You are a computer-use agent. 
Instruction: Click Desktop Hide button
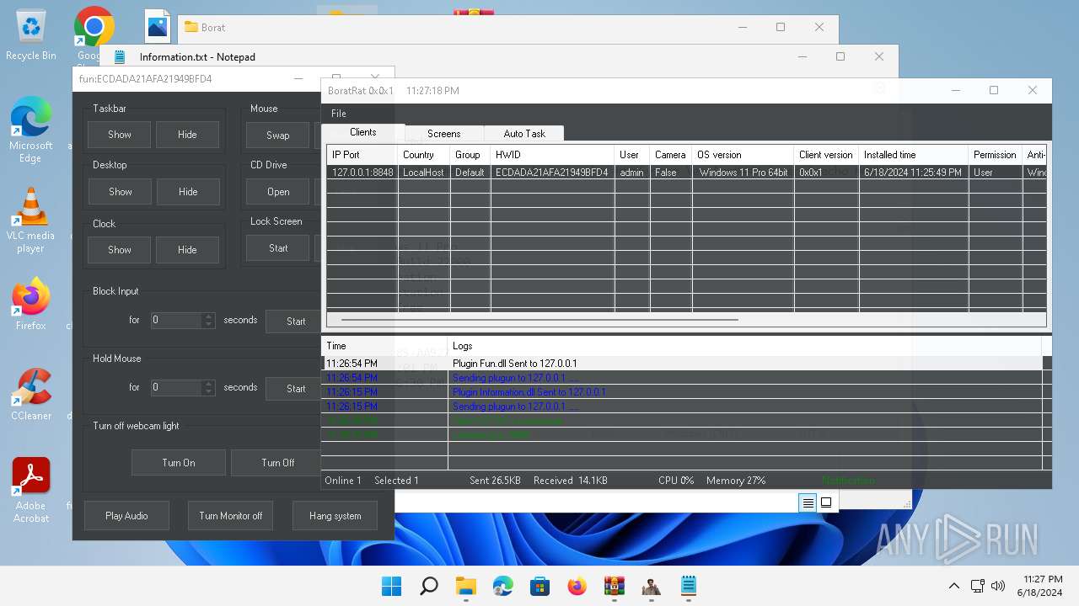187,192
